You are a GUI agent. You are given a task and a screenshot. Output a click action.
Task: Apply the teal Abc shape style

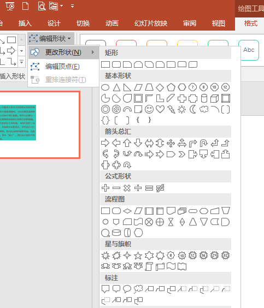[x=249, y=50]
